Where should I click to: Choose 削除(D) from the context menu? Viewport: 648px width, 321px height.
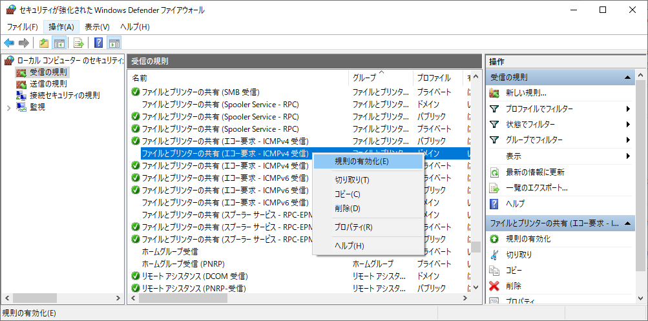click(x=368, y=209)
